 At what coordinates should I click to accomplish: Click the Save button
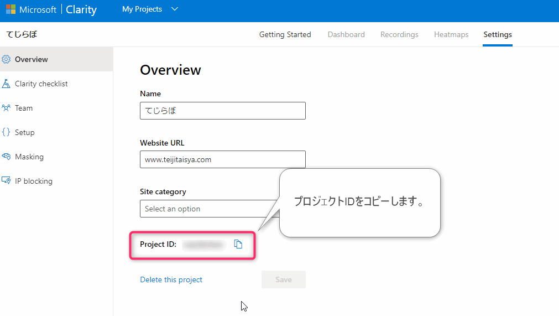click(284, 279)
